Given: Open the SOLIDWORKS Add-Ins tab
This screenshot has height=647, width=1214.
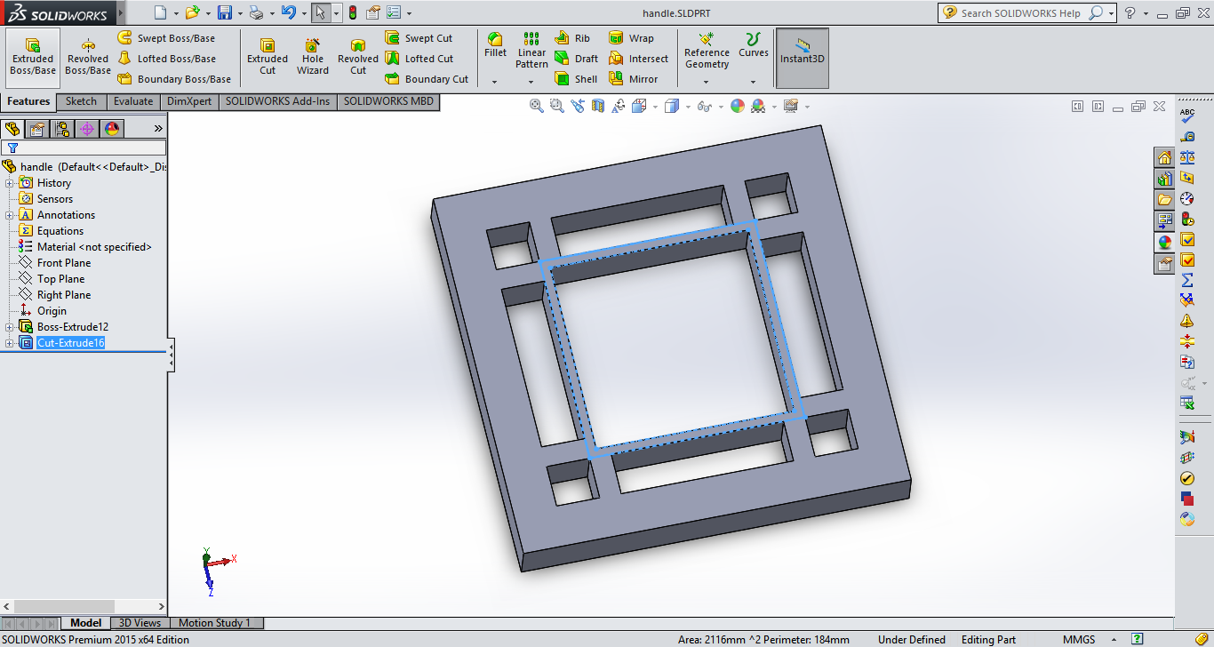Looking at the screenshot, I should click(x=277, y=101).
